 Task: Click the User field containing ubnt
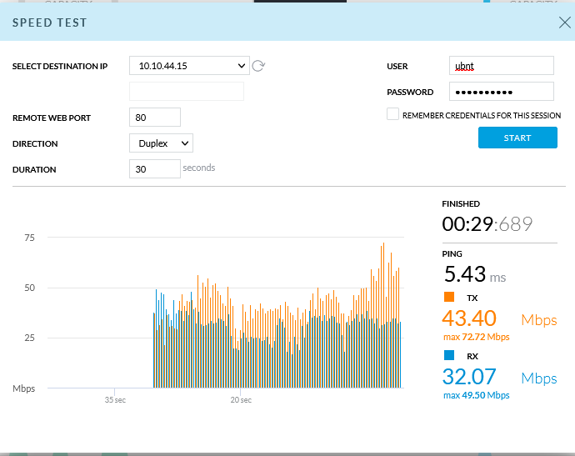tap(502, 66)
